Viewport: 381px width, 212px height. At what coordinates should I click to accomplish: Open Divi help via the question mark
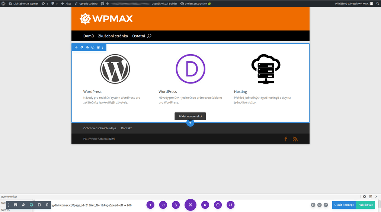(x=326, y=205)
